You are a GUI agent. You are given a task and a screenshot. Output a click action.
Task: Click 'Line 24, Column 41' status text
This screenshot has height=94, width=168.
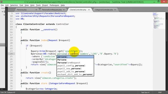[x=8, y=92]
